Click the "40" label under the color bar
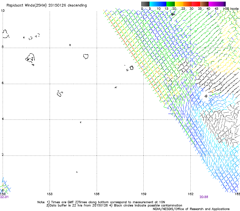The height and width of the screenshot is (211, 240). 208,9
